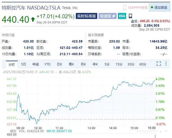
Task: Click the chart line near 14:00
Action: (x=113, y=89)
